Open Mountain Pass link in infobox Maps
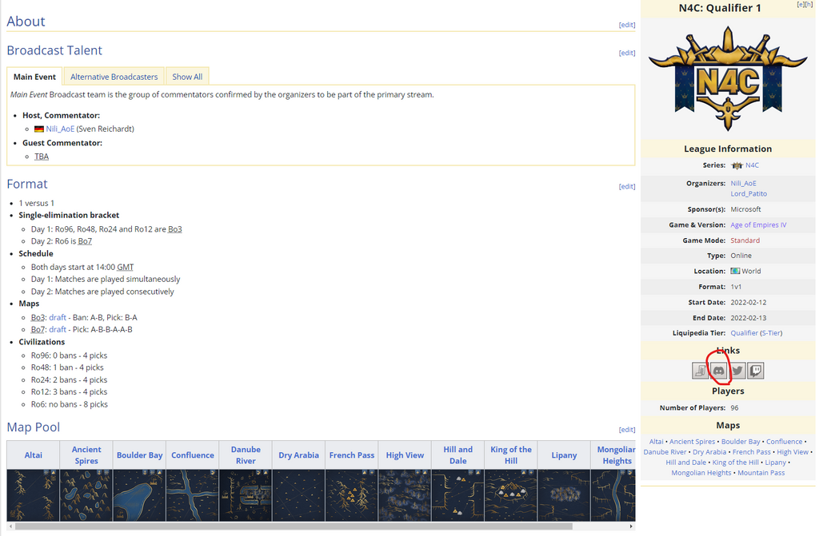Viewport: 819px width, 536px height. (x=761, y=473)
